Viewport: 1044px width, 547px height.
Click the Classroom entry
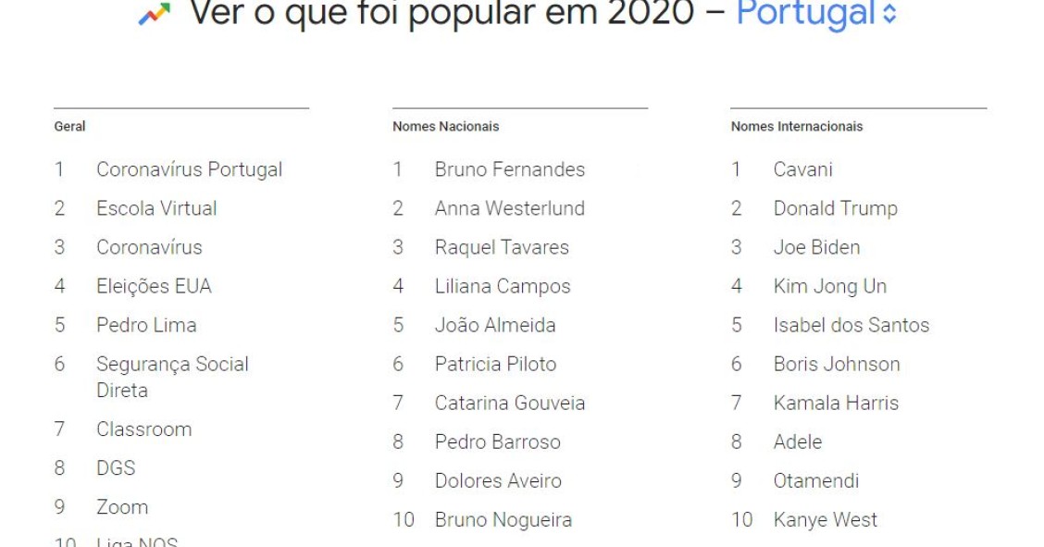coord(145,429)
